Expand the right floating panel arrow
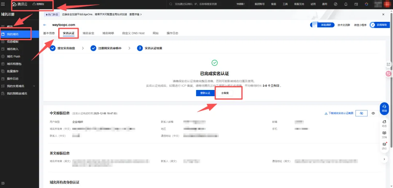The height and width of the screenshot is (188, 393). pyautogui.click(x=384, y=159)
